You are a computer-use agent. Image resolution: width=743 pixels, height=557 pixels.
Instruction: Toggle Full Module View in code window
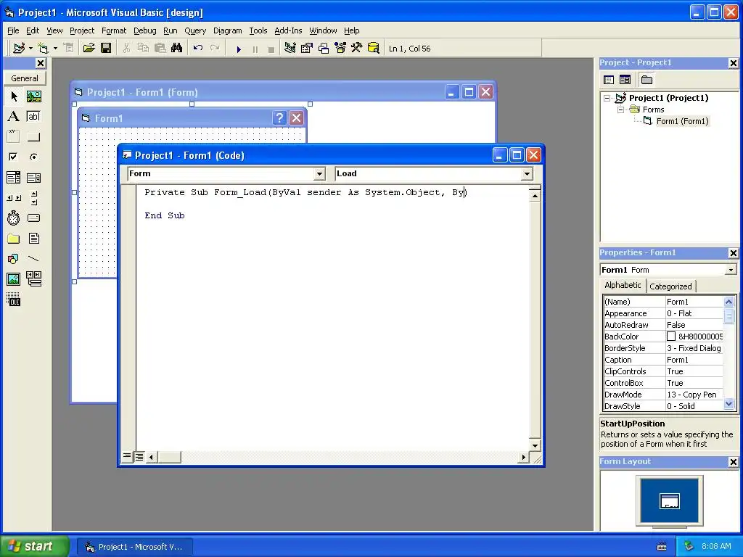click(x=139, y=457)
